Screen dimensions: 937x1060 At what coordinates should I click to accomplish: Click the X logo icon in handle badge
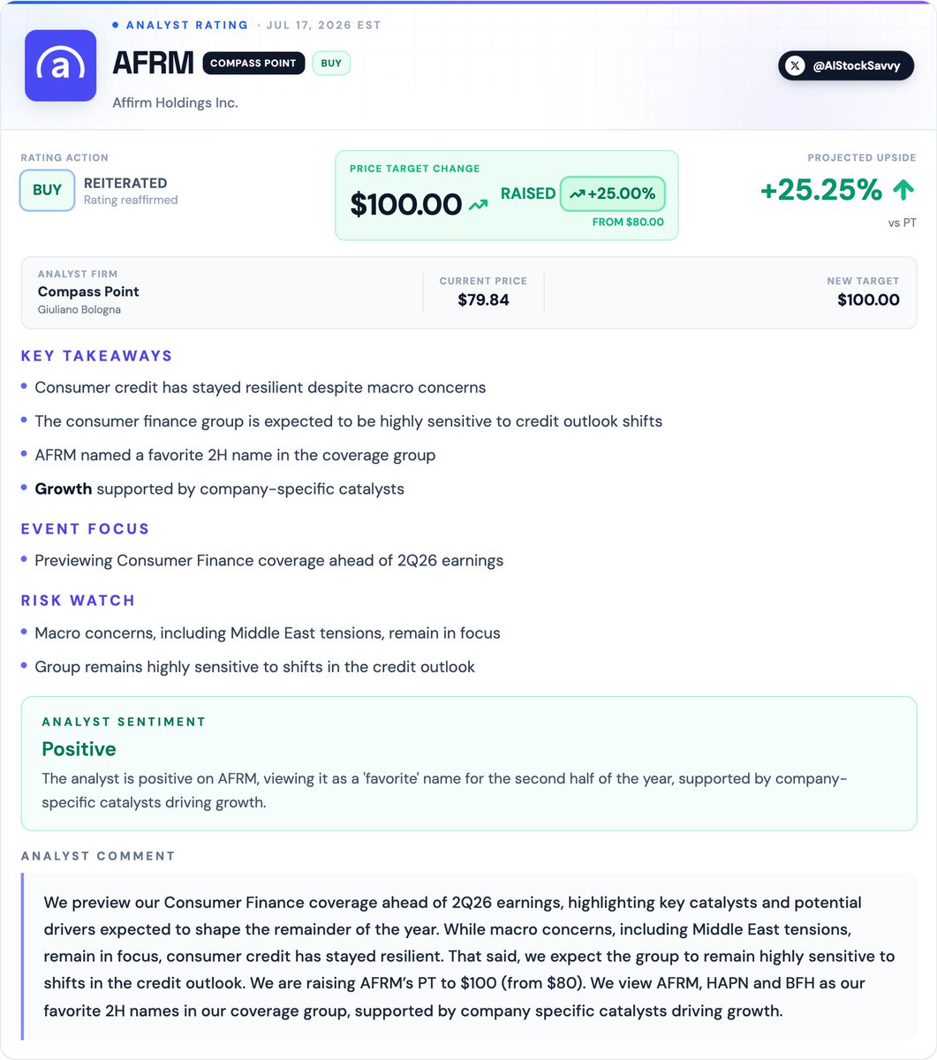click(795, 65)
